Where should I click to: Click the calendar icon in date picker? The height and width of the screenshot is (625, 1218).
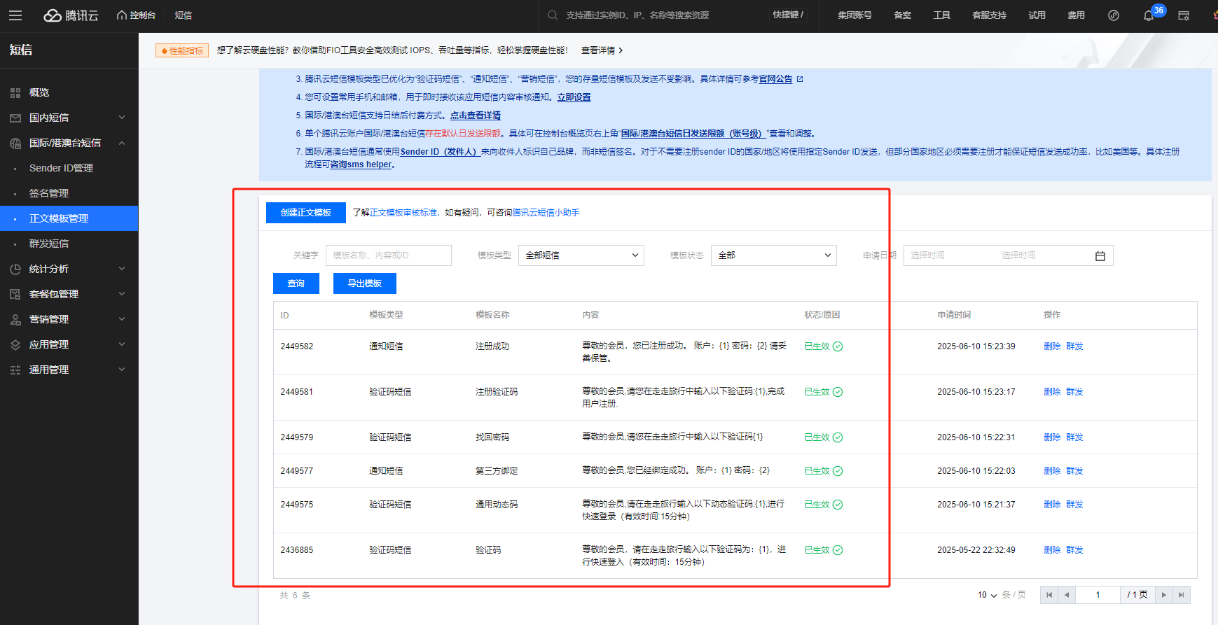pos(1100,256)
